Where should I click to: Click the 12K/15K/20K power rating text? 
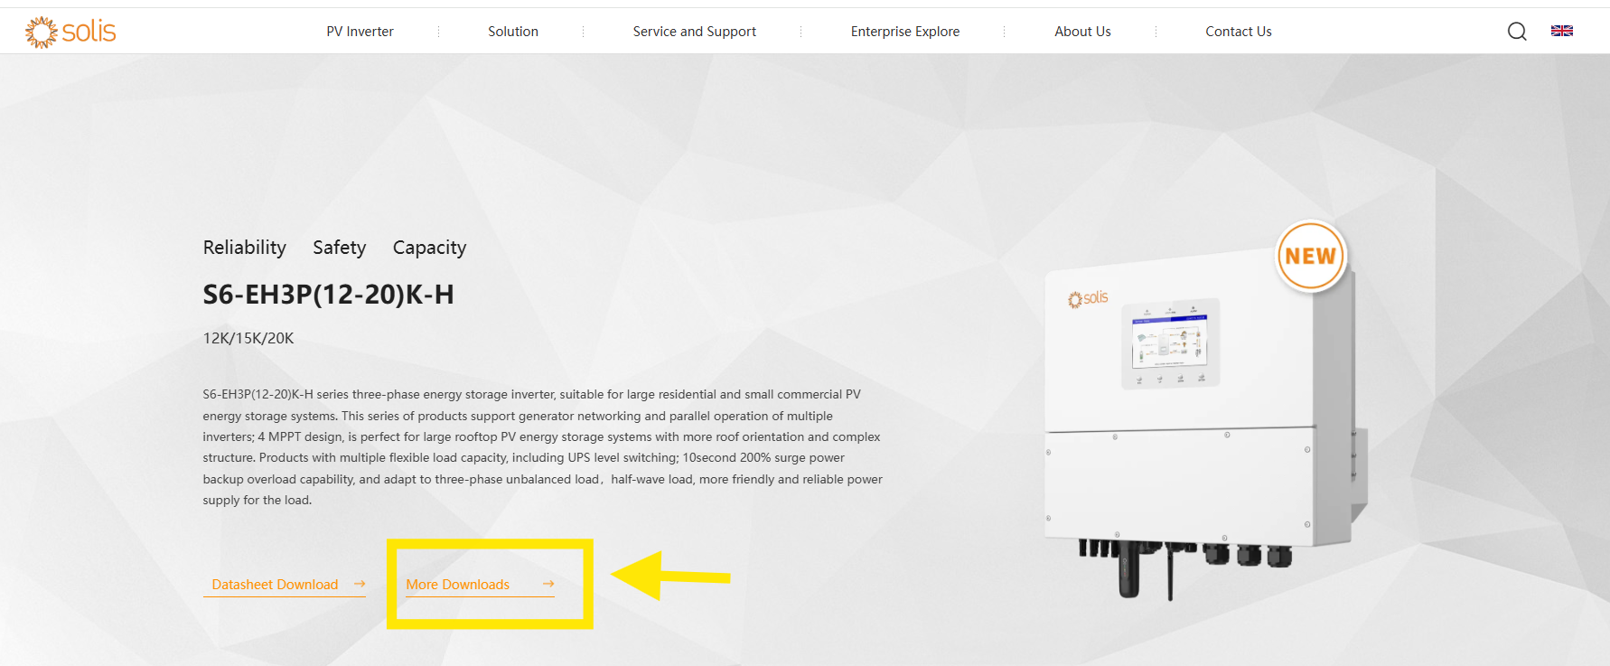[x=248, y=338]
